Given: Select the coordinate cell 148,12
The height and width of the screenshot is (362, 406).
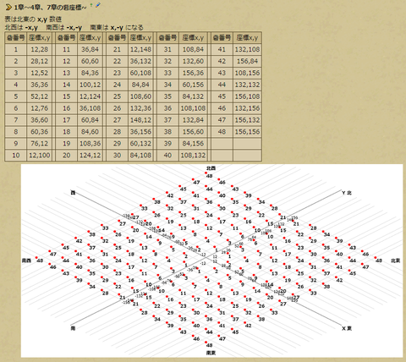Looking at the screenshot, I should (x=140, y=120).
